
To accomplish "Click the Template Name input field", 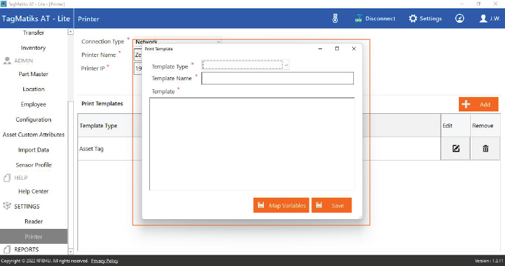I will (x=277, y=78).
